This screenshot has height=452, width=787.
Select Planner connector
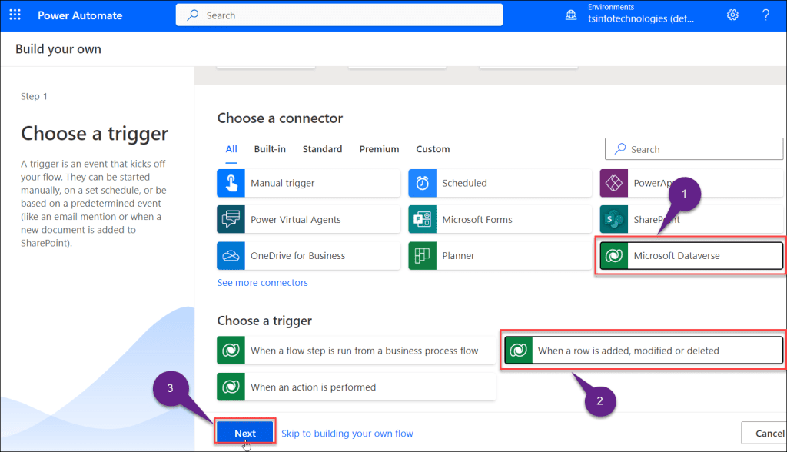tap(500, 256)
